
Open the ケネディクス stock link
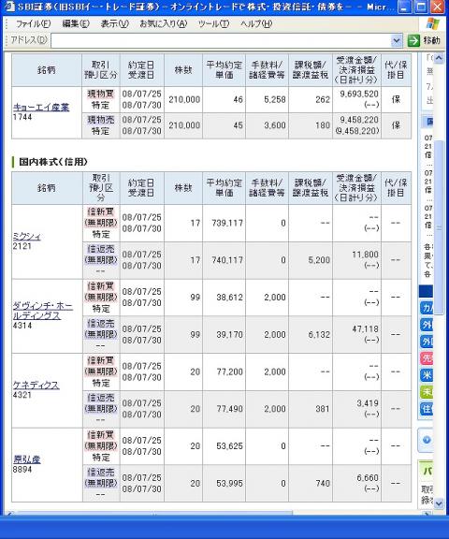point(36,385)
